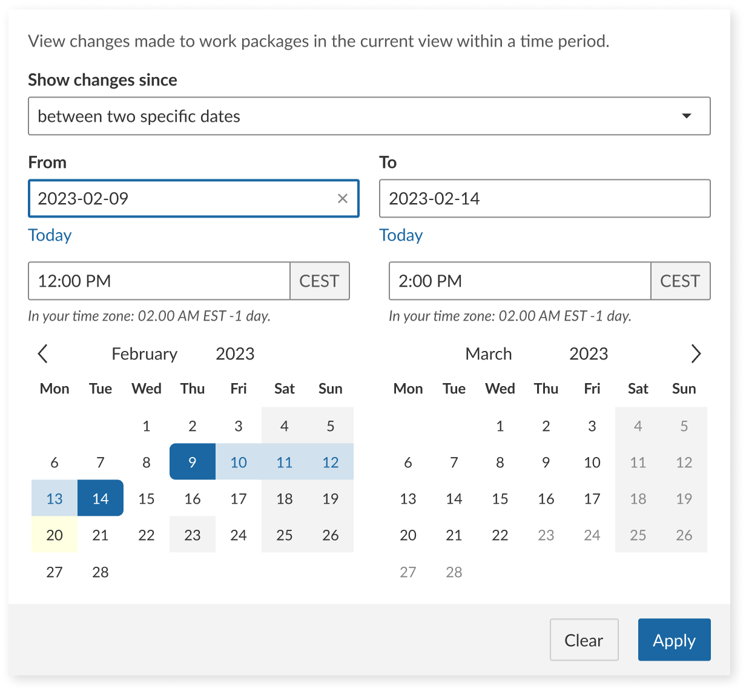Select March 15 in the calendar
This screenshot has height=691, width=746.
500,498
